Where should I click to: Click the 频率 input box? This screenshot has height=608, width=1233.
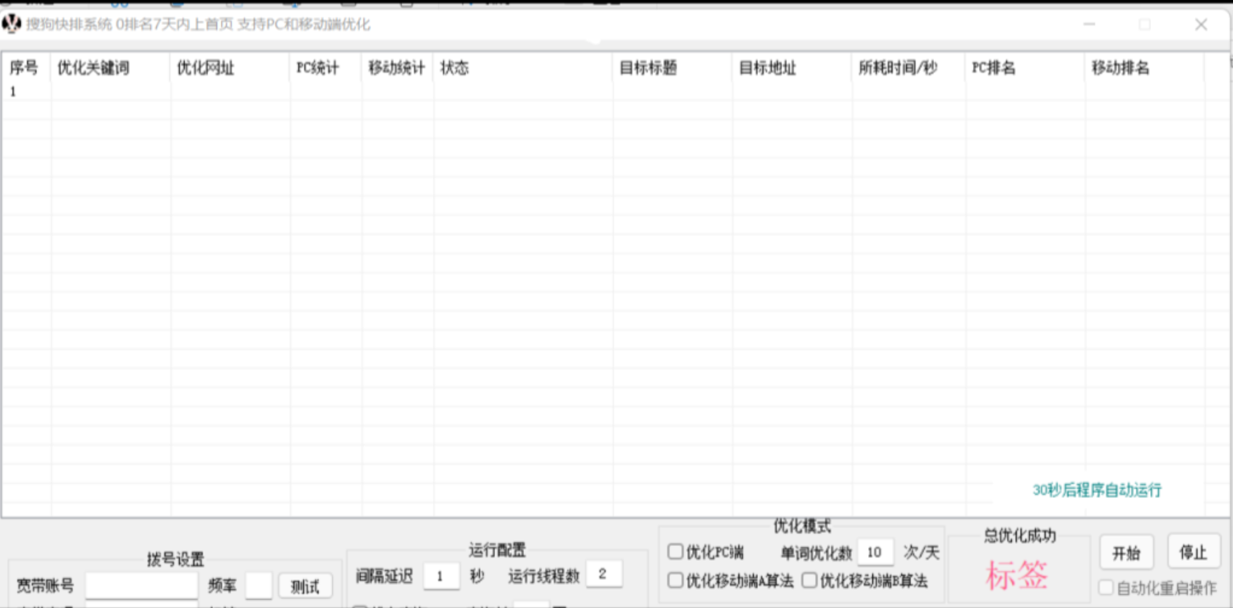coord(259,586)
